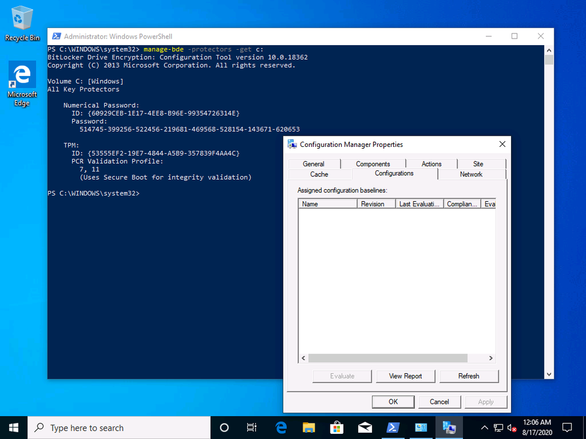Viewport: 586px width, 439px height.
Task: Switch to the Actions tab
Action: [x=431, y=164]
